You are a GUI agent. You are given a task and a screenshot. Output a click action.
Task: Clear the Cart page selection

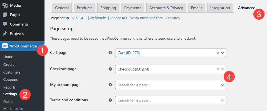point(218,53)
